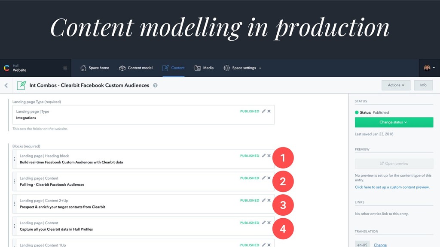The height and width of the screenshot is (247, 440).
Task: Grab the drag handle of Full Img row
Action: (14, 181)
